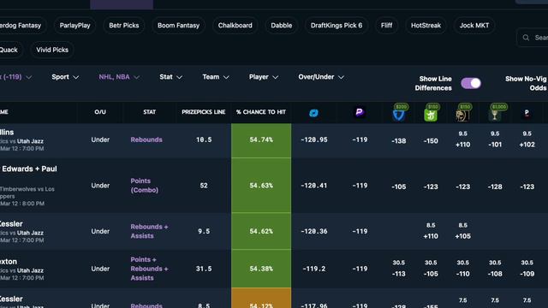Select the Betr Picks tab
This screenshot has height=308, width=548.
(x=123, y=26)
